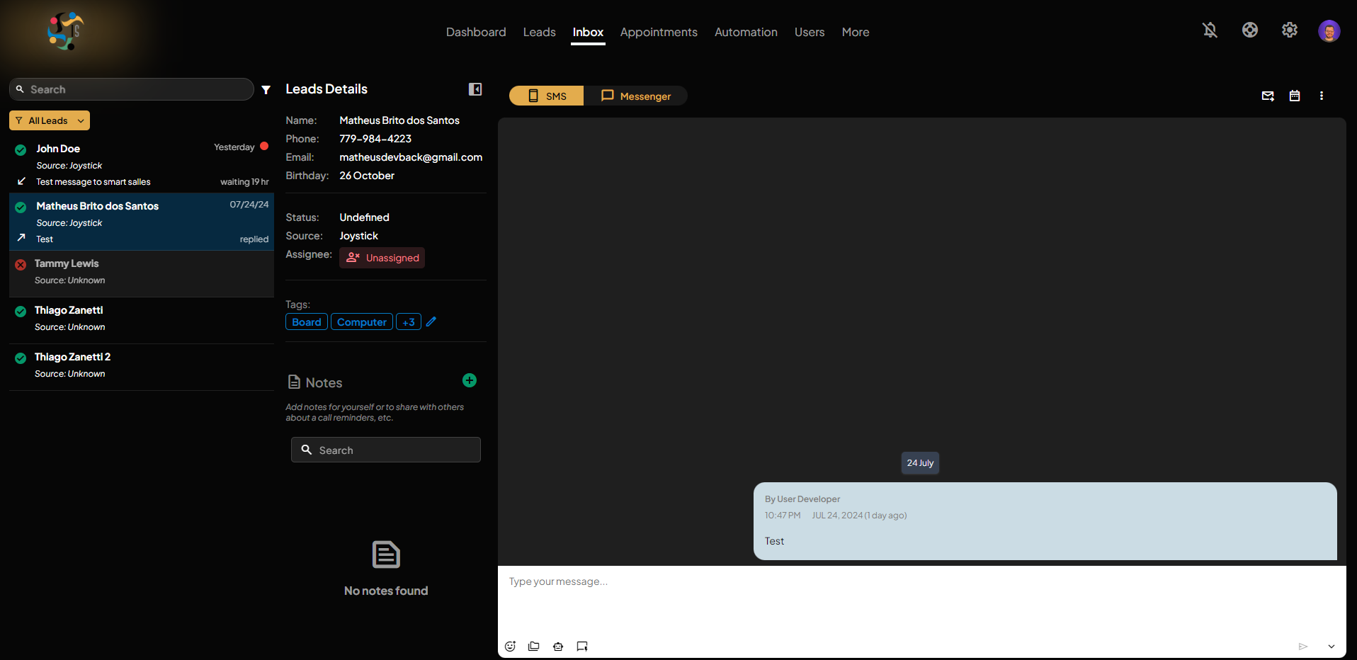
Task: Open the three-dot chat options menu
Action: 1321,96
